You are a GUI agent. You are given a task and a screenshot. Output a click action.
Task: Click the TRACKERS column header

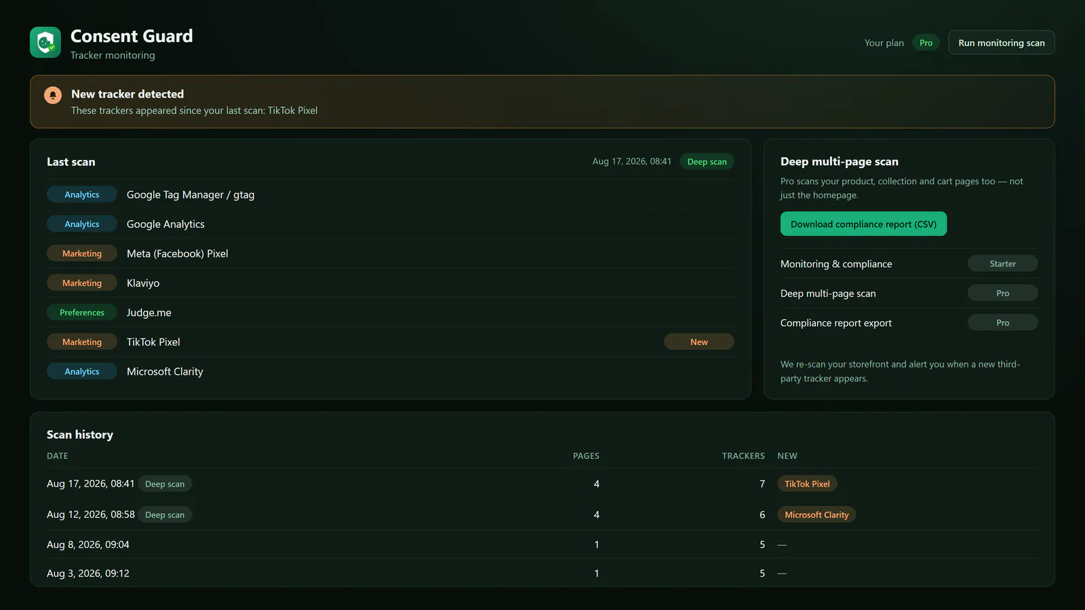743,456
